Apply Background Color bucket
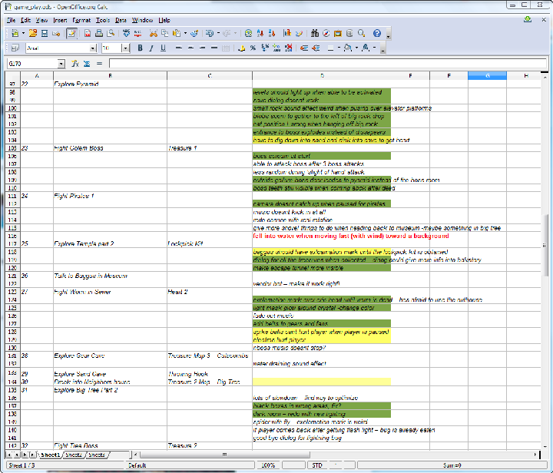Image resolution: width=553 pixels, height=473 pixels. pyautogui.click(x=347, y=48)
